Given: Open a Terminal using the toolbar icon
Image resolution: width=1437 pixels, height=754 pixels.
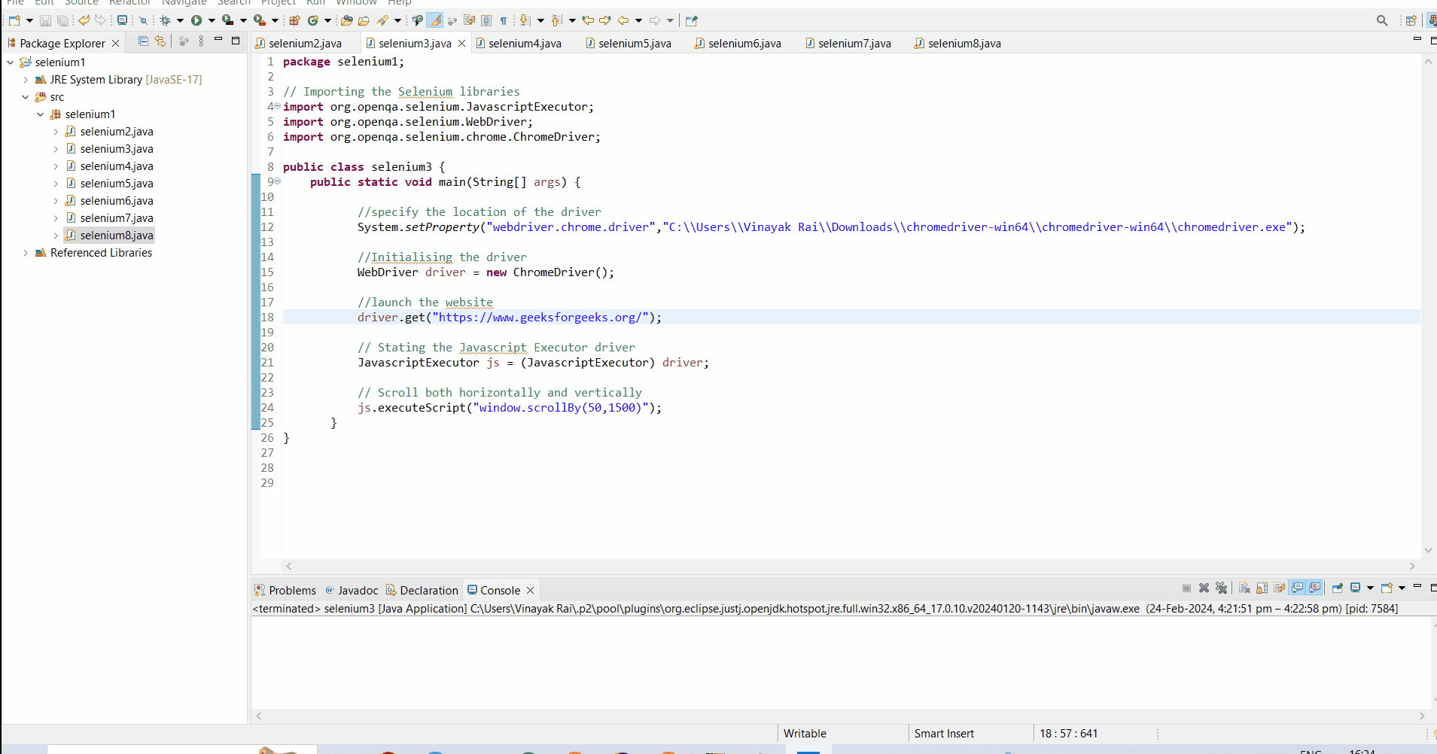Looking at the screenshot, I should [122, 20].
